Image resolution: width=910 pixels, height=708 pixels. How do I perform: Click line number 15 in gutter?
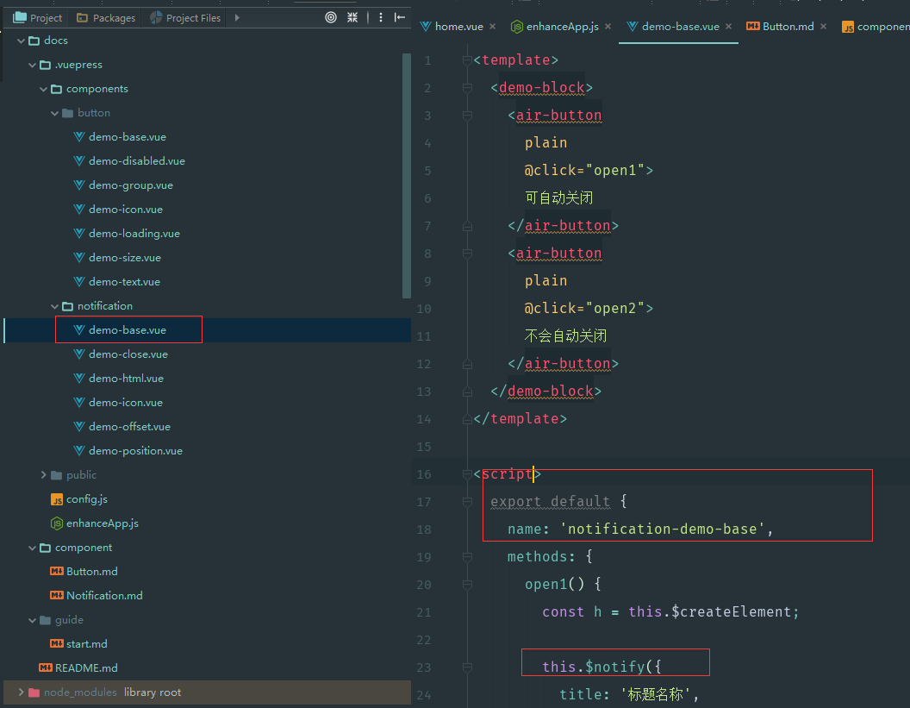424,447
